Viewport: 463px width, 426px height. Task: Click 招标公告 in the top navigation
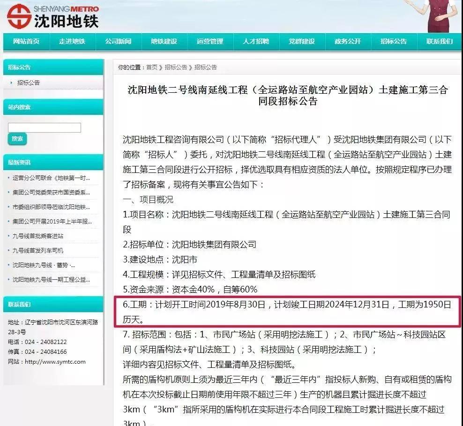click(x=394, y=41)
